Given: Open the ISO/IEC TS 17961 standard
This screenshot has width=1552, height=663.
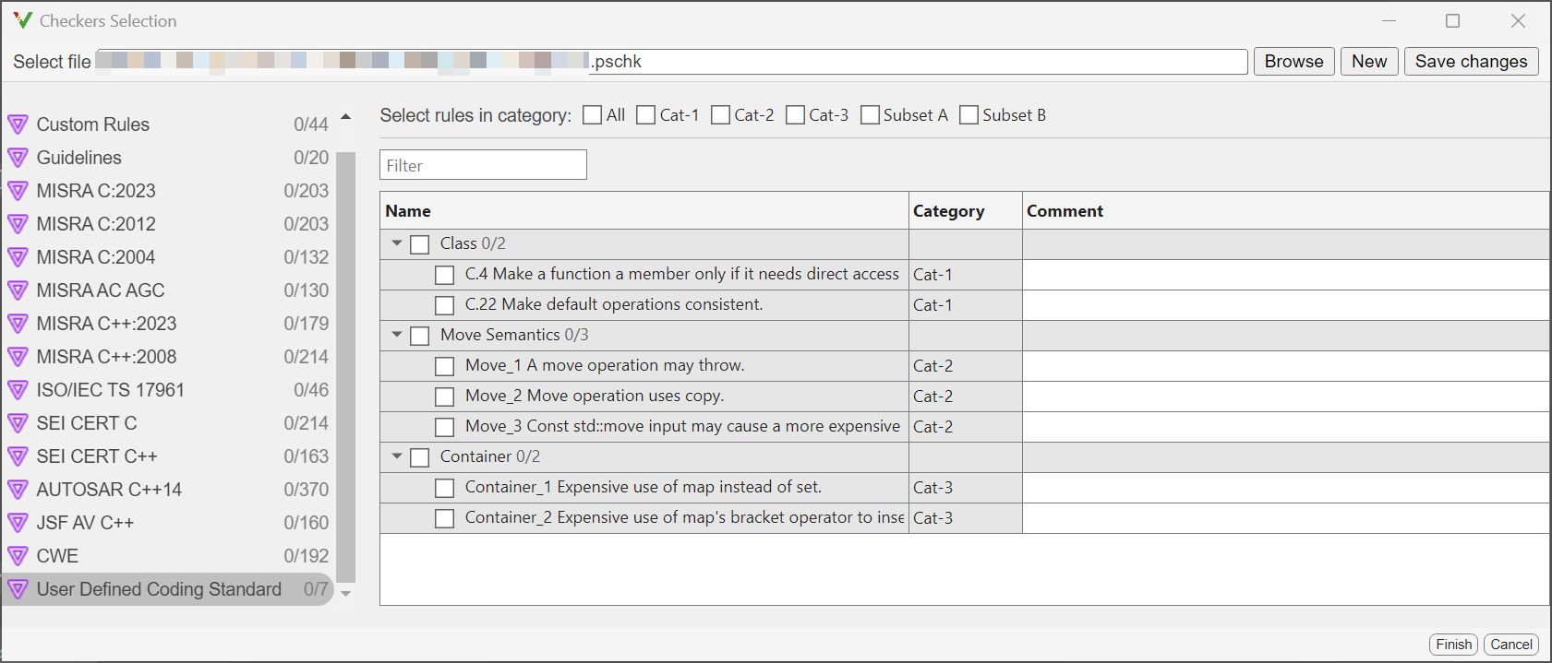Looking at the screenshot, I should tap(110, 390).
